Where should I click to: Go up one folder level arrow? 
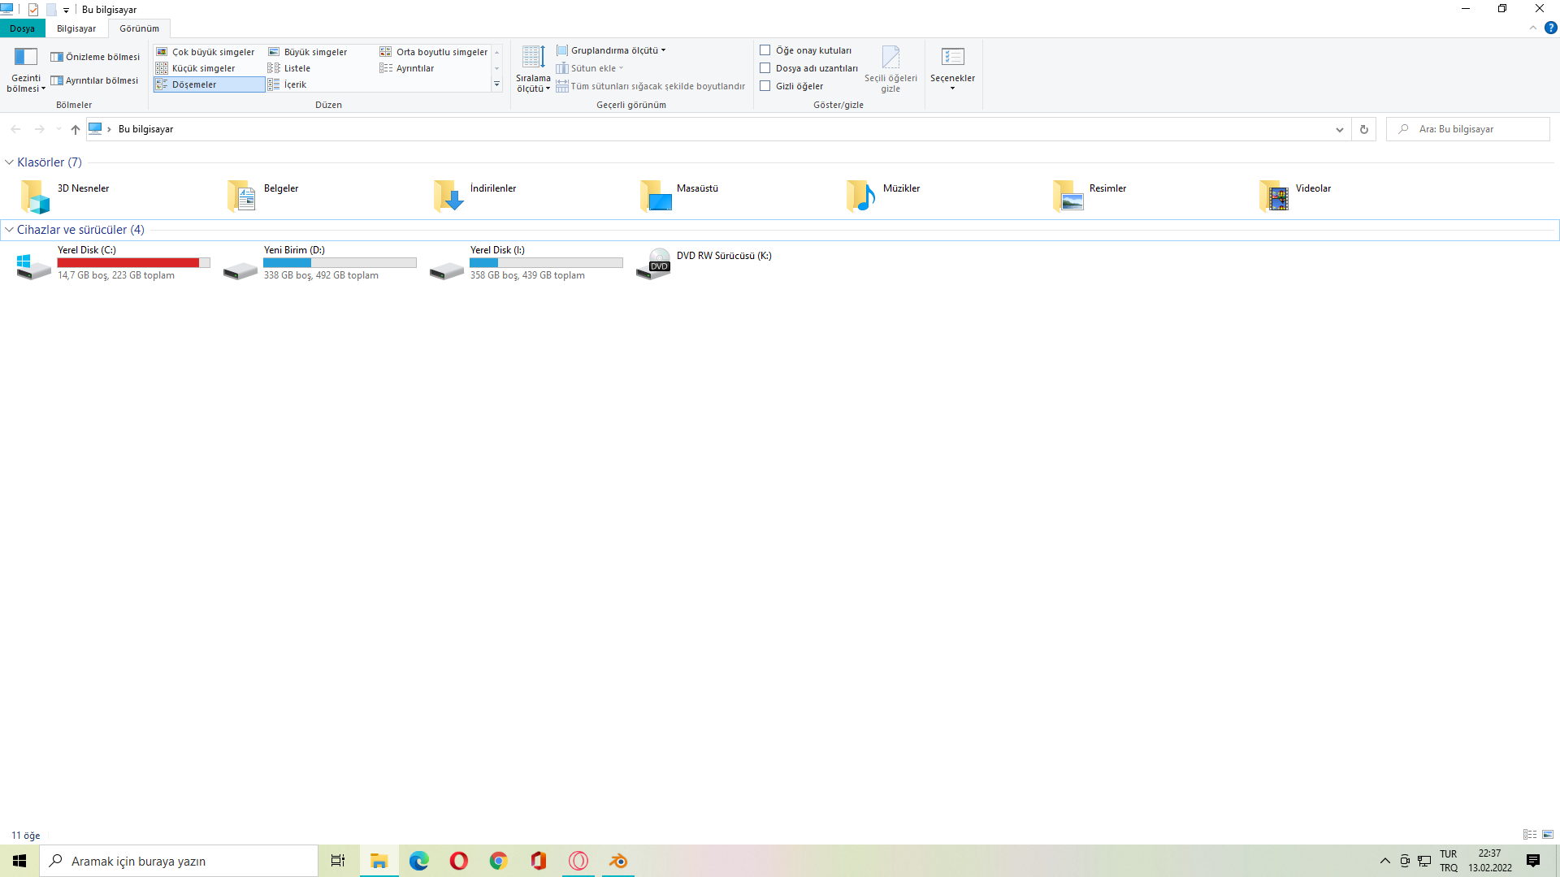(x=75, y=129)
